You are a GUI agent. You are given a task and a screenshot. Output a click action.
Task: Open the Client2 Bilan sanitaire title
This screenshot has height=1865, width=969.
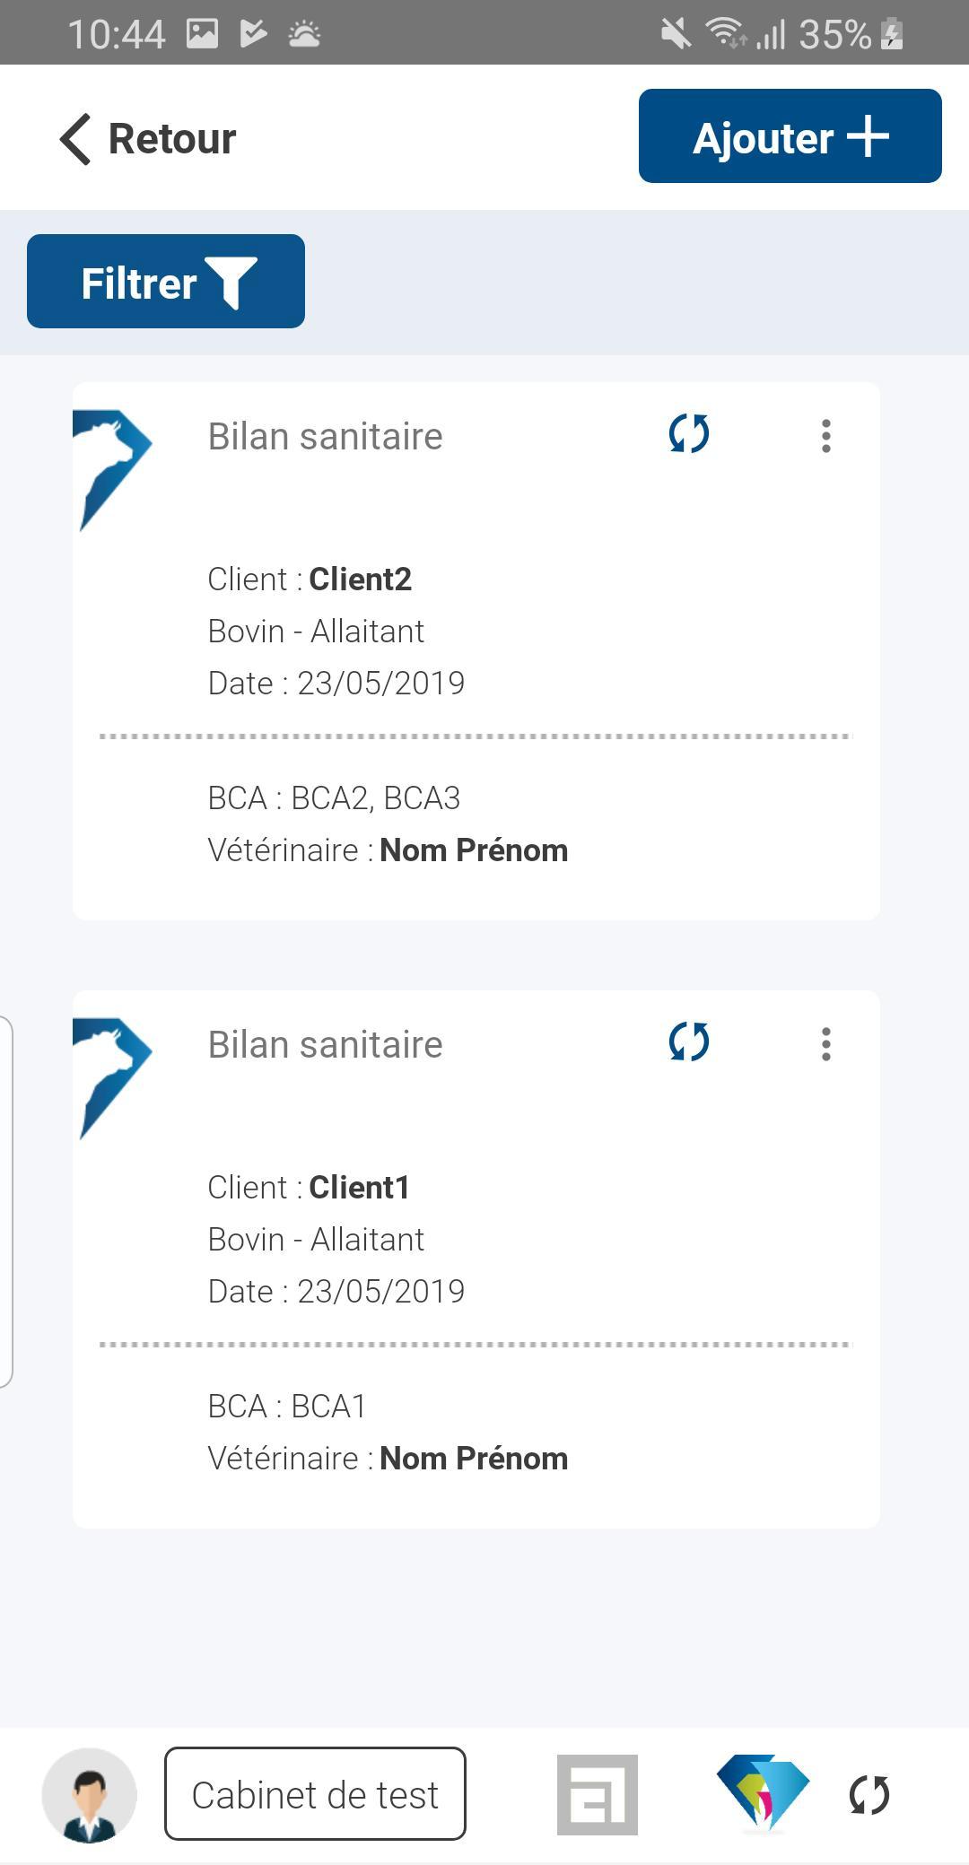pyautogui.click(x=326, y=437)
